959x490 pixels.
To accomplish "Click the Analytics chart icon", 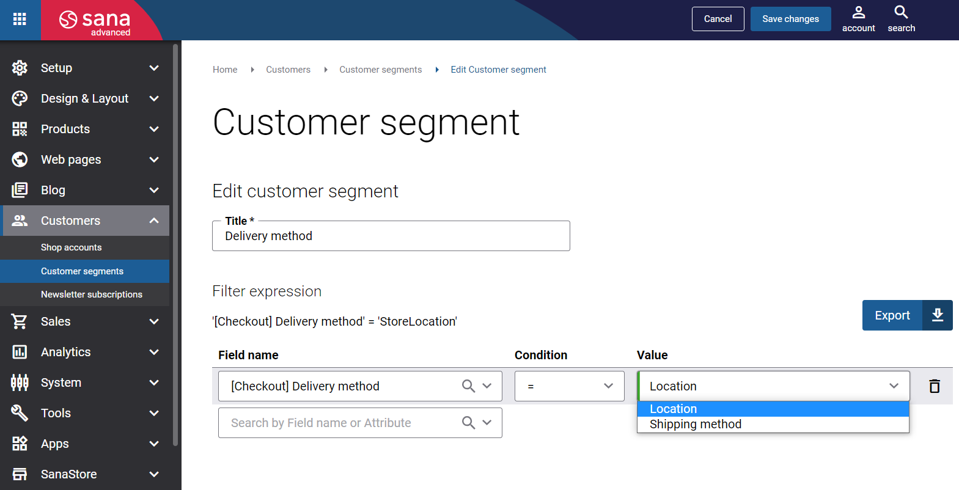I will [20, 352].
